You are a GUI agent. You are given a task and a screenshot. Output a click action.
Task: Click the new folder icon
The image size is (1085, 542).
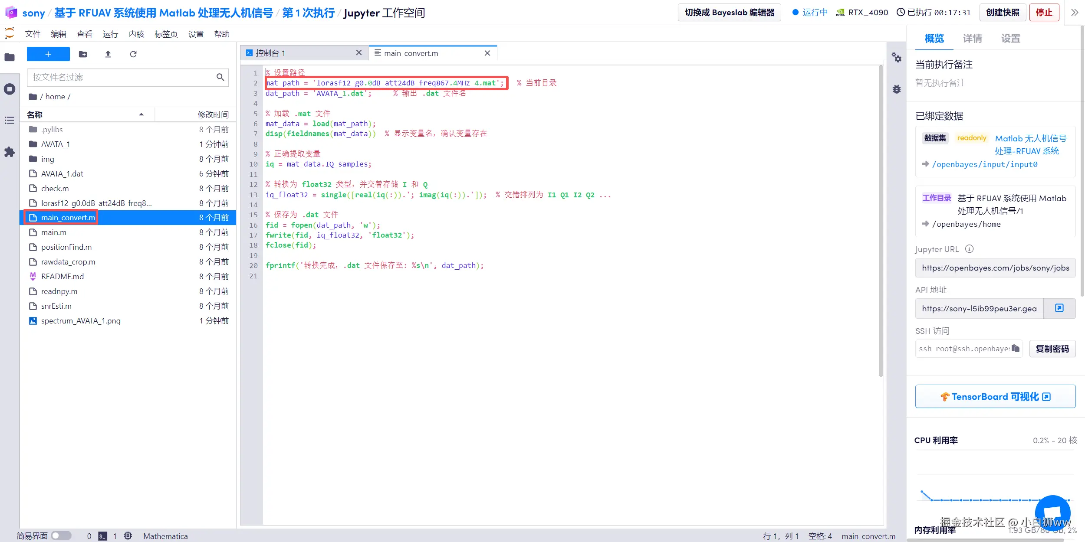83,54
